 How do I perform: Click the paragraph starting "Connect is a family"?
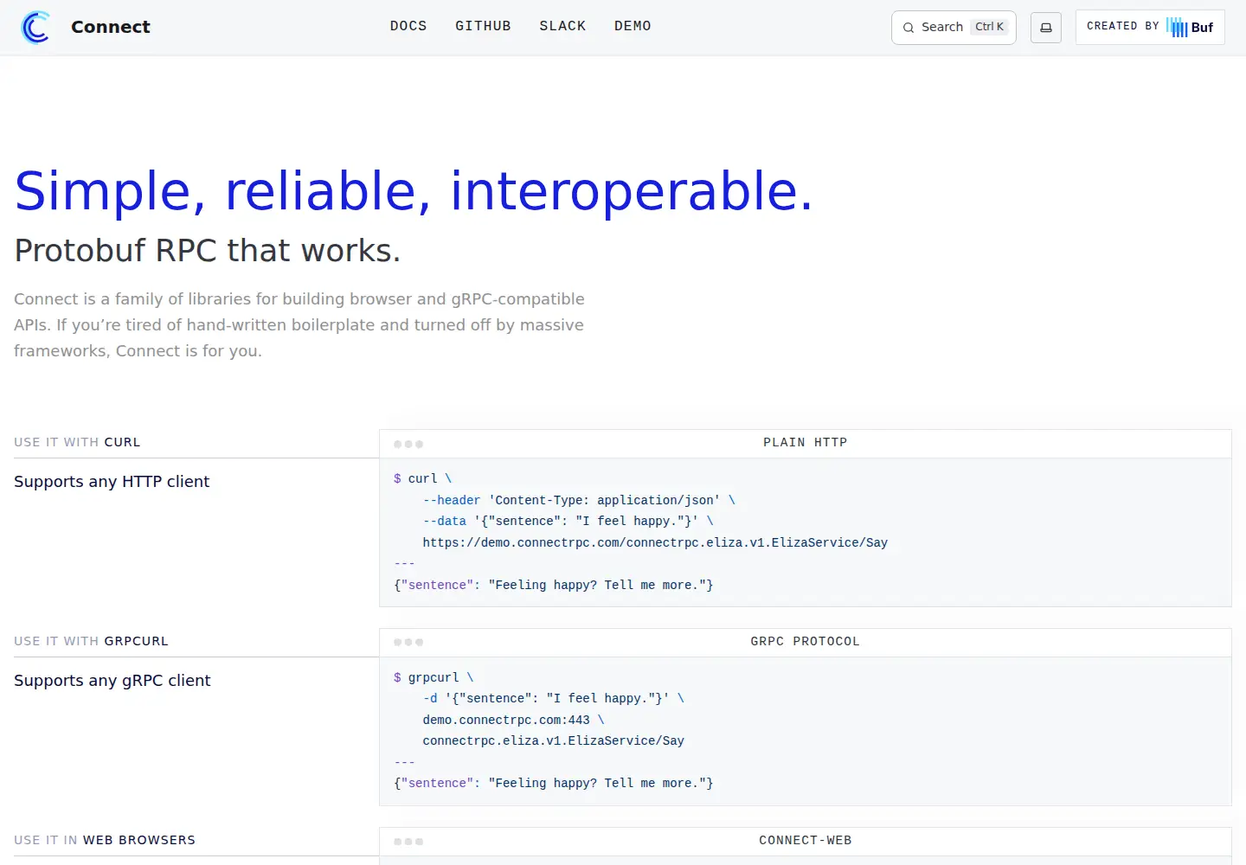(x=299, y=324)
